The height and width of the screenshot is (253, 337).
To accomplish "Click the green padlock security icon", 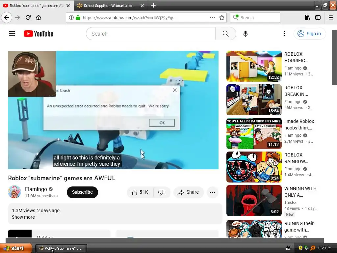I will tap(78, 18).
